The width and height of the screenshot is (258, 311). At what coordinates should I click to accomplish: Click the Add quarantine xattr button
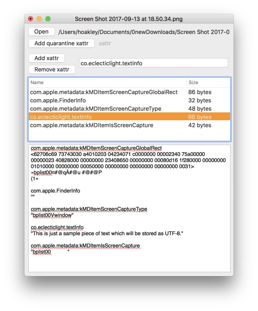[x=61, y=43]
